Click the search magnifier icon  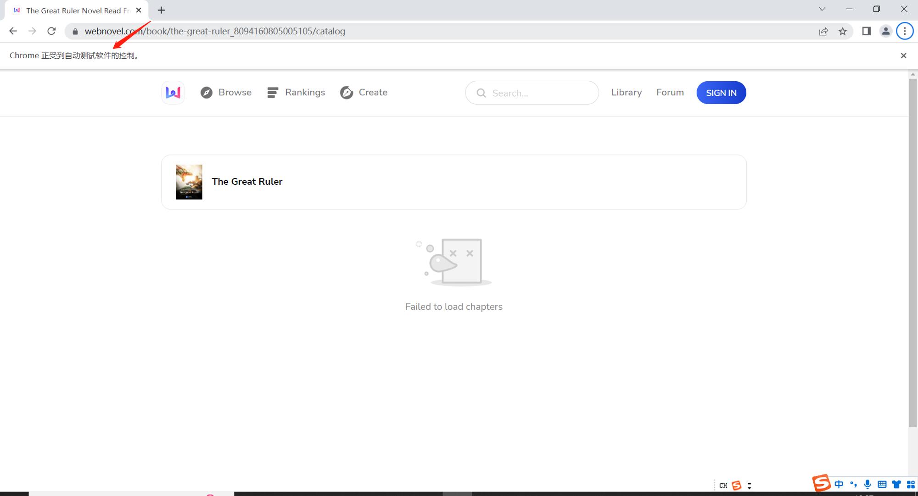click(481, 93)
